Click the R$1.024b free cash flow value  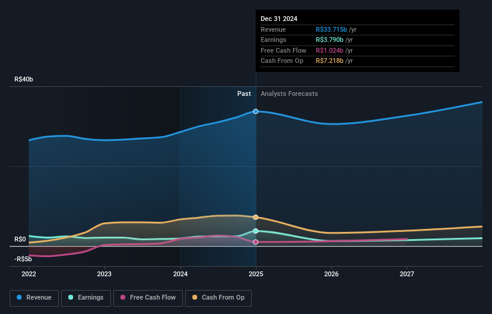[330, 50]
